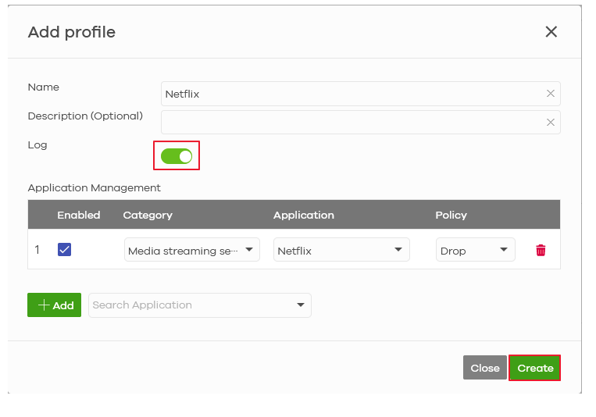The image size is (596, 417).
Task: Click the Enabled column header
Action: point(79,215)
